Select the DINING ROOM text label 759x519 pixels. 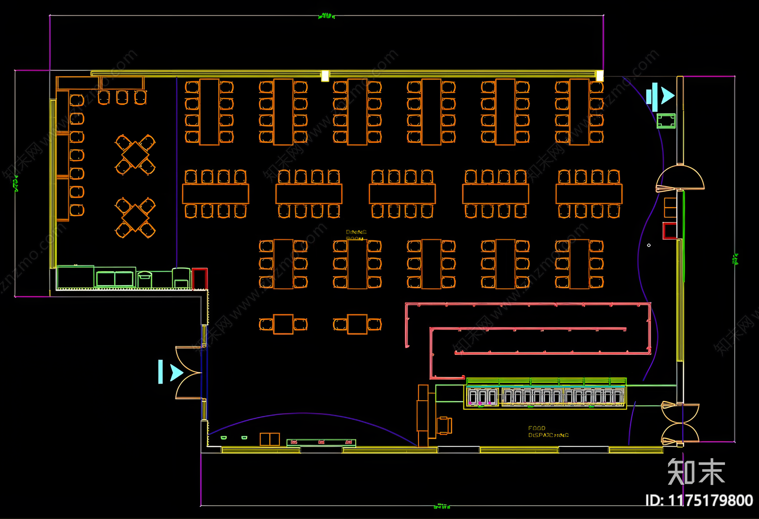[x=356, y=235]
